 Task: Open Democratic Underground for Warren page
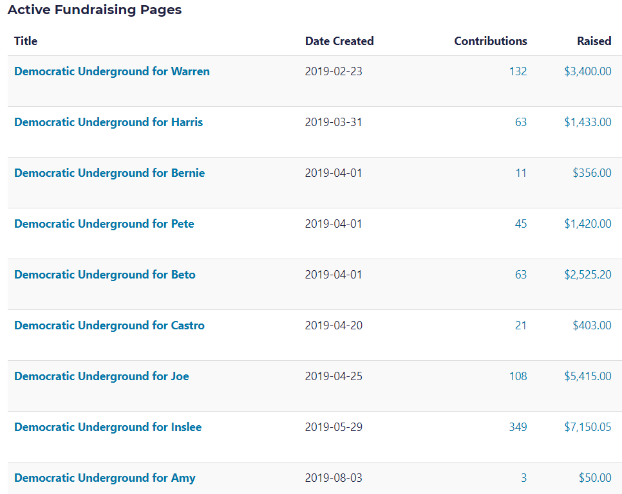tap(111, 71)
